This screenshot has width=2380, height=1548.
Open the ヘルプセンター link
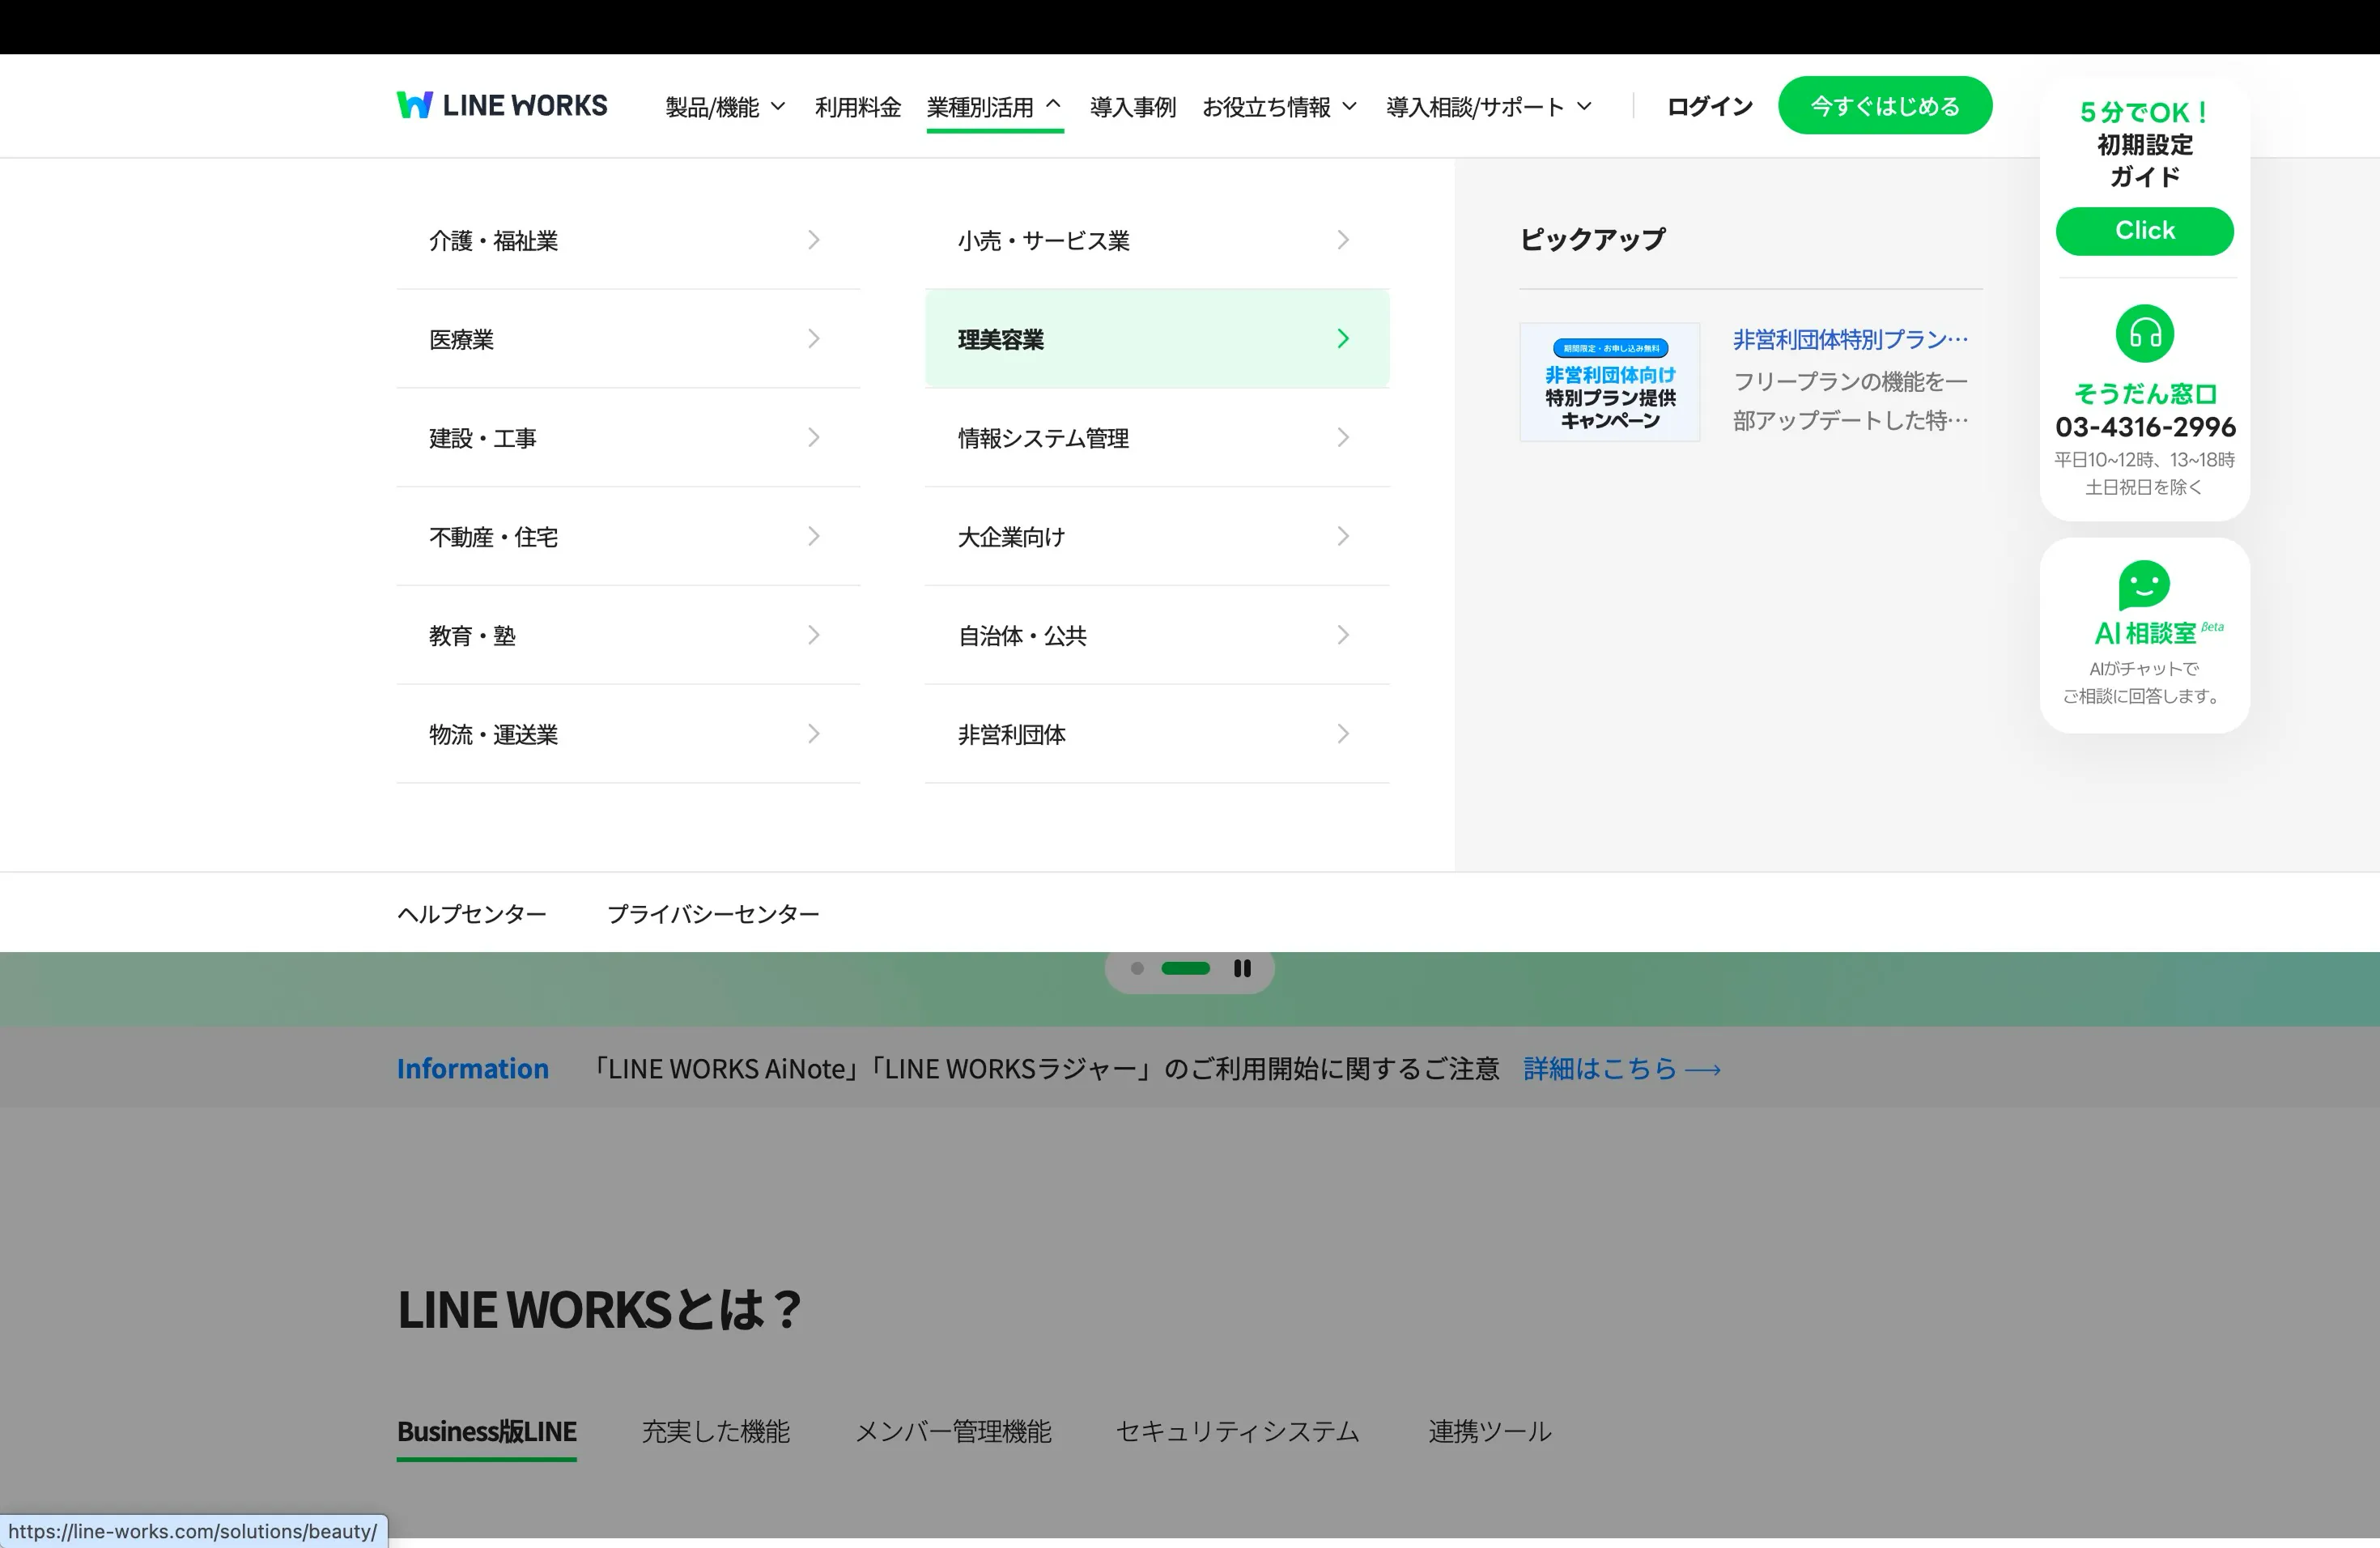472,913
